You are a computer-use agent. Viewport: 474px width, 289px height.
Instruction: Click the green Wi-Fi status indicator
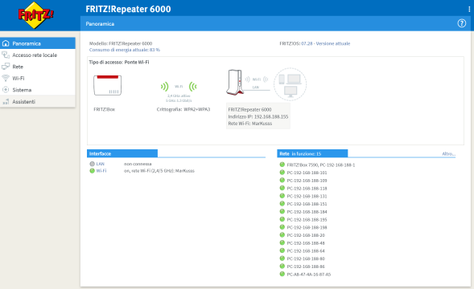pyautogui.click(x=93, y=171)
